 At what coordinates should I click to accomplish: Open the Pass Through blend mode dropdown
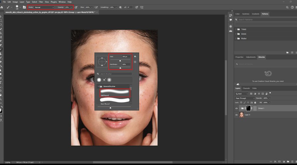click(x=245, y=98)
